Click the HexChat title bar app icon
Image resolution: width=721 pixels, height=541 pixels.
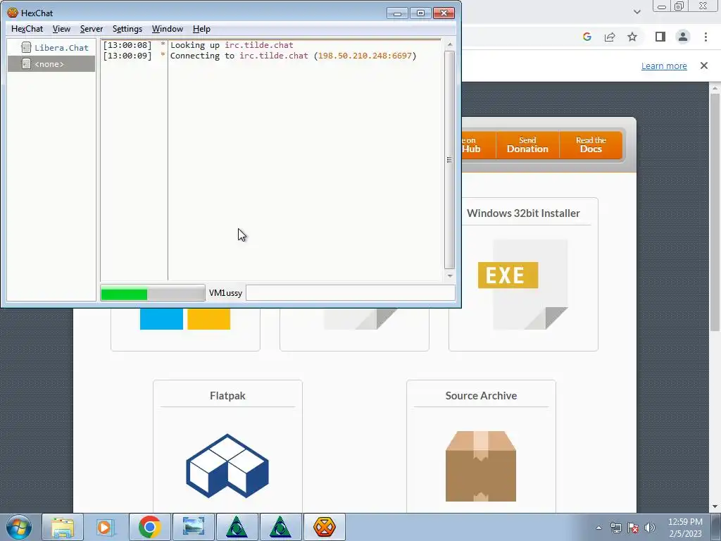13,13
